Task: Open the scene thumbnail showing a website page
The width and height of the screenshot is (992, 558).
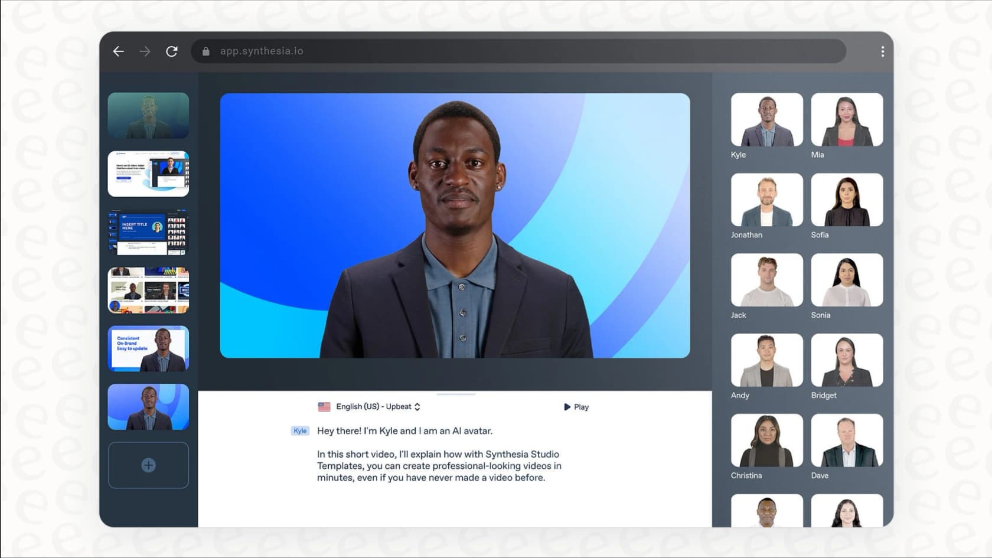Action: (x=148, y=174)
